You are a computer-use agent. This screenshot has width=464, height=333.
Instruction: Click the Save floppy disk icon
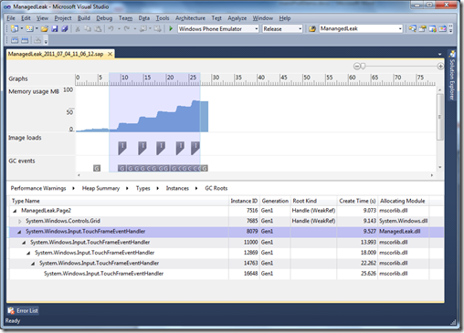[x=55, y=29]
